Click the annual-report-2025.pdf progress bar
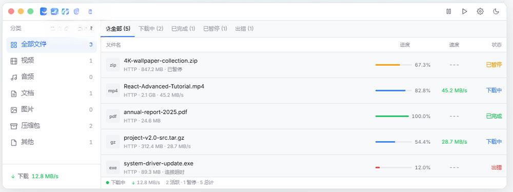 tap(392, 116)
